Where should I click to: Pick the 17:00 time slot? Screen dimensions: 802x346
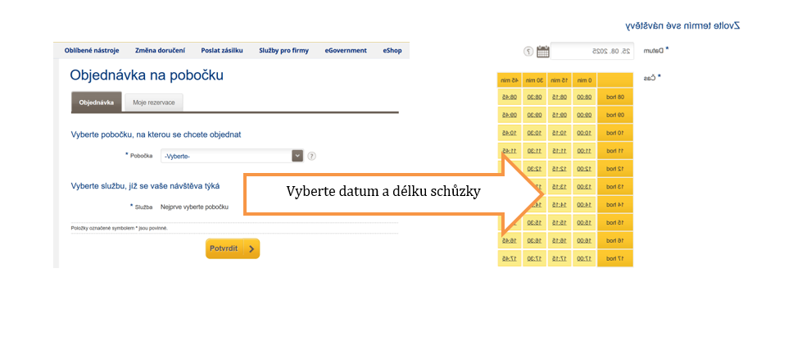point(585,259)
